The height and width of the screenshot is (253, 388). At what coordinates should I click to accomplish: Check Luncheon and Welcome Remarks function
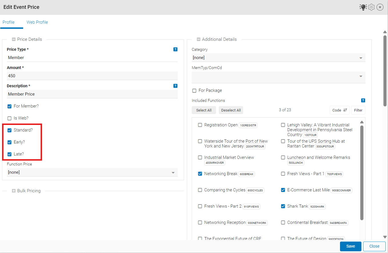point(283,157)
